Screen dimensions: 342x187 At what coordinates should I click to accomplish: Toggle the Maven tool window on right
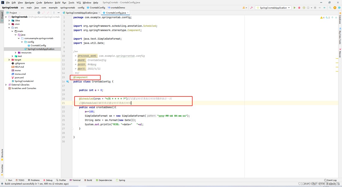click(340, 53)
